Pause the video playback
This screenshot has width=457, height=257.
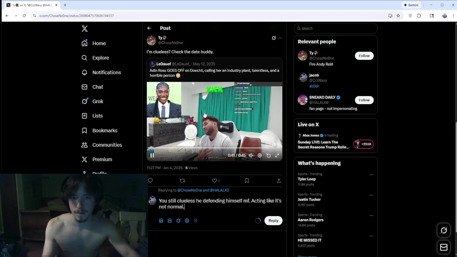click(152, 155)
